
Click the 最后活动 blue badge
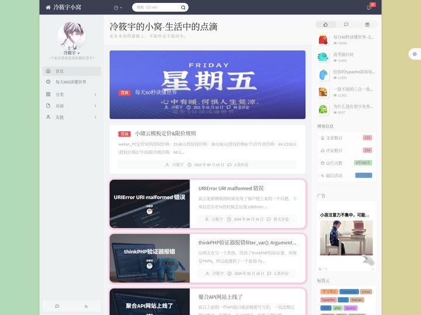tap(364, 175)
